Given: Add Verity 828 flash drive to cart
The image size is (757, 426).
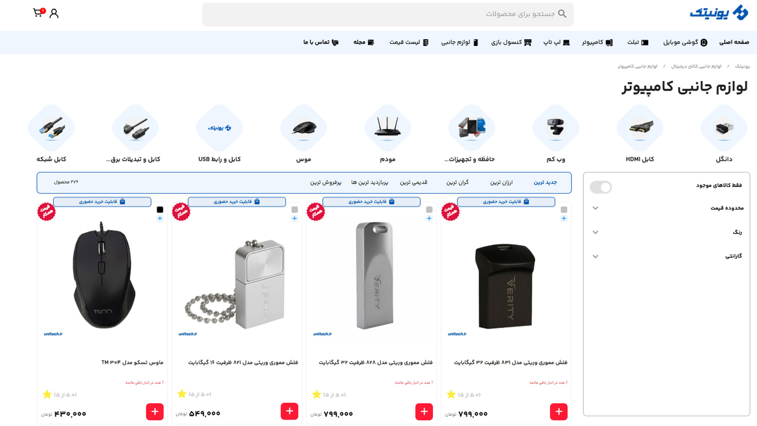Looking at the screenshot, I should coord(424,411).
